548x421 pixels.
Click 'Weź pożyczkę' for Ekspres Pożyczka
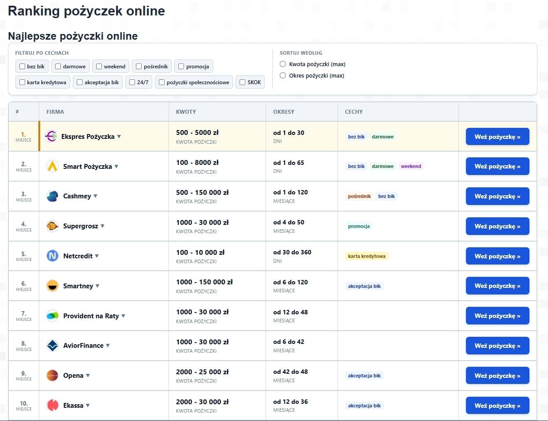(497, 137)
